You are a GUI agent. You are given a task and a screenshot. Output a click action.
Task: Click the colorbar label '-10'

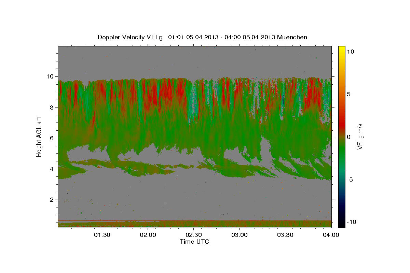pyautogui.click(x=352, y=222)
